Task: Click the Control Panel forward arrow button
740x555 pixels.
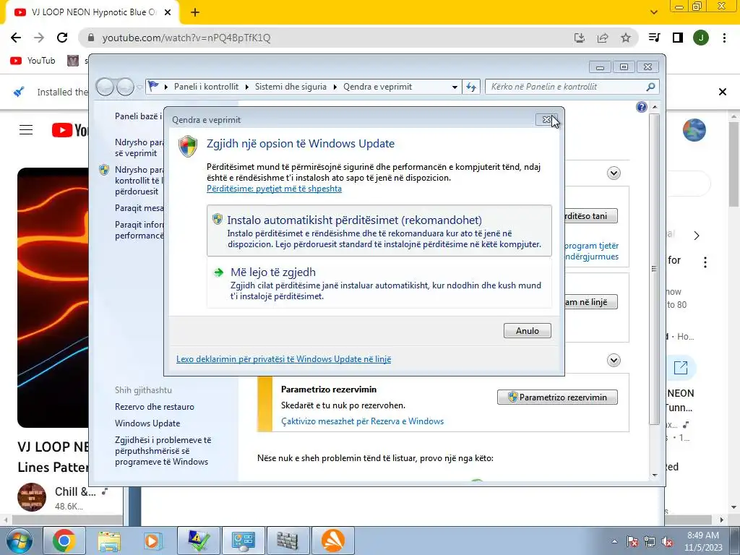Action: click(x=125, y=87)
